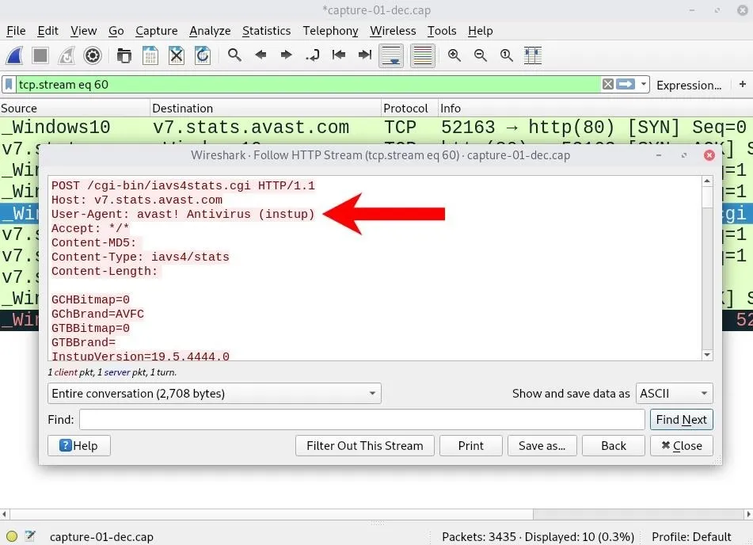Click in the Find text field
Screen dimensions: 753x545
point(362,420)
